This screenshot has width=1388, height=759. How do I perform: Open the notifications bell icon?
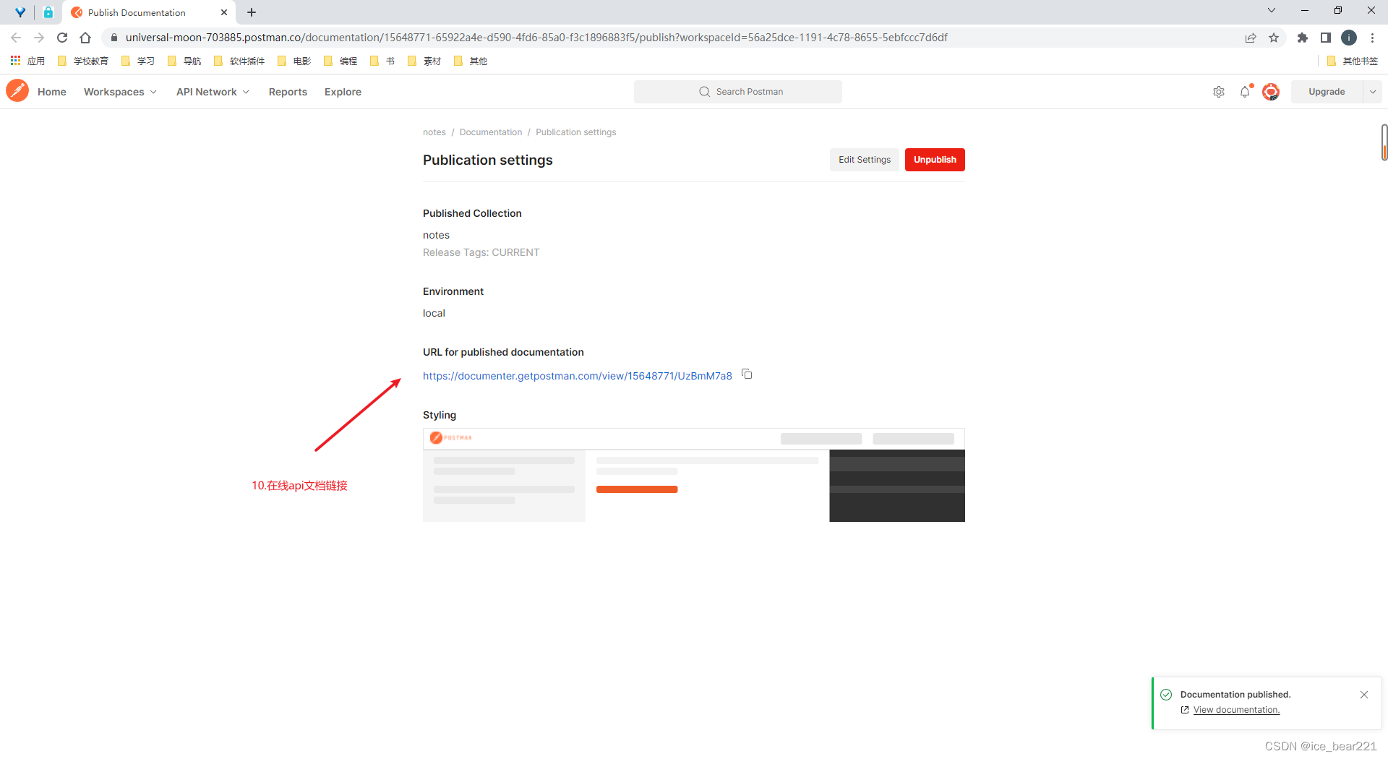[x=1245, y=92]
